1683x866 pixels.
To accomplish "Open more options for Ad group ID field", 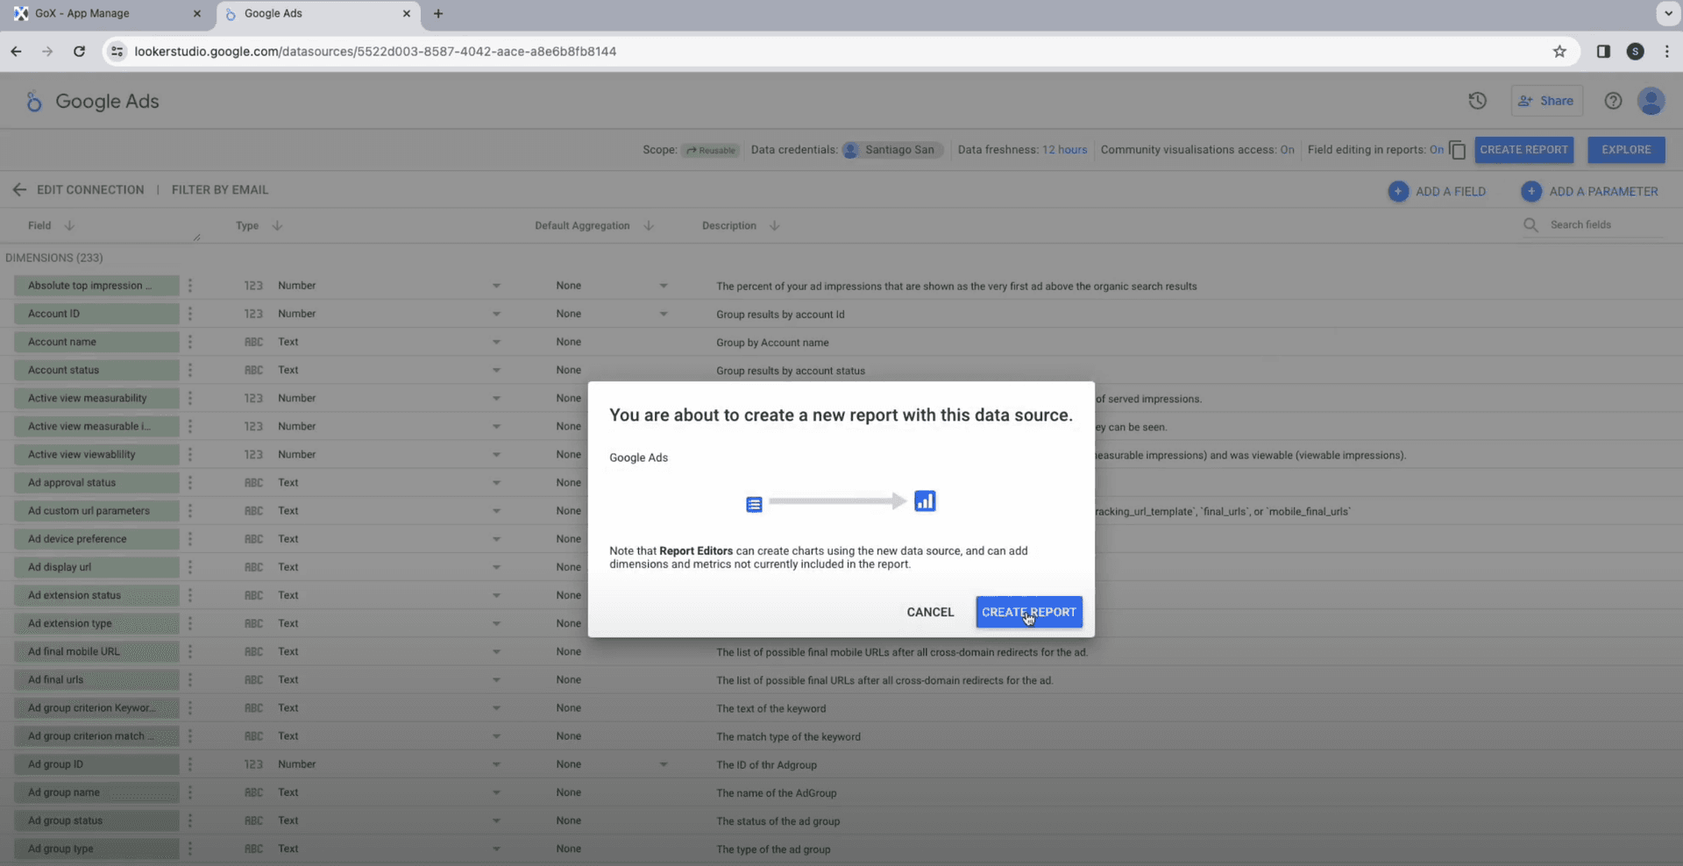I will 189,764.
